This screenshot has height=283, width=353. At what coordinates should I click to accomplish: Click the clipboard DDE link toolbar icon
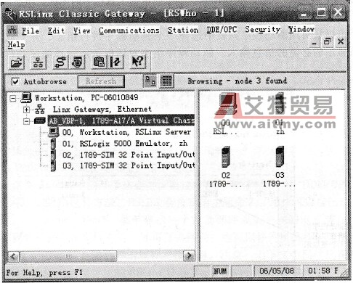point(99,62)
